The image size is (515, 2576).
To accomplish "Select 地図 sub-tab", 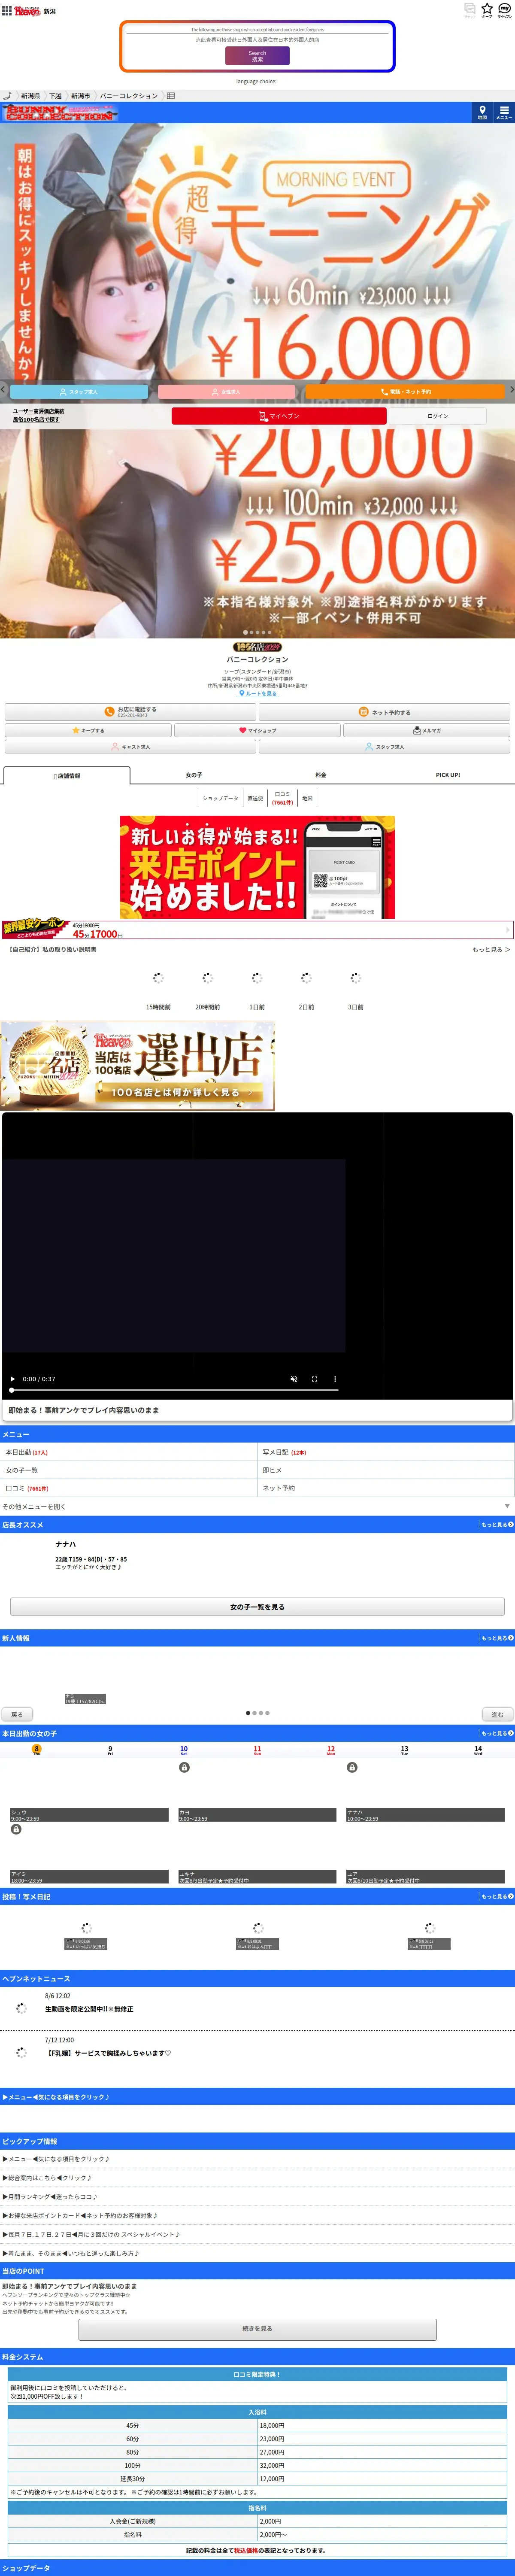I will [307, 798].
